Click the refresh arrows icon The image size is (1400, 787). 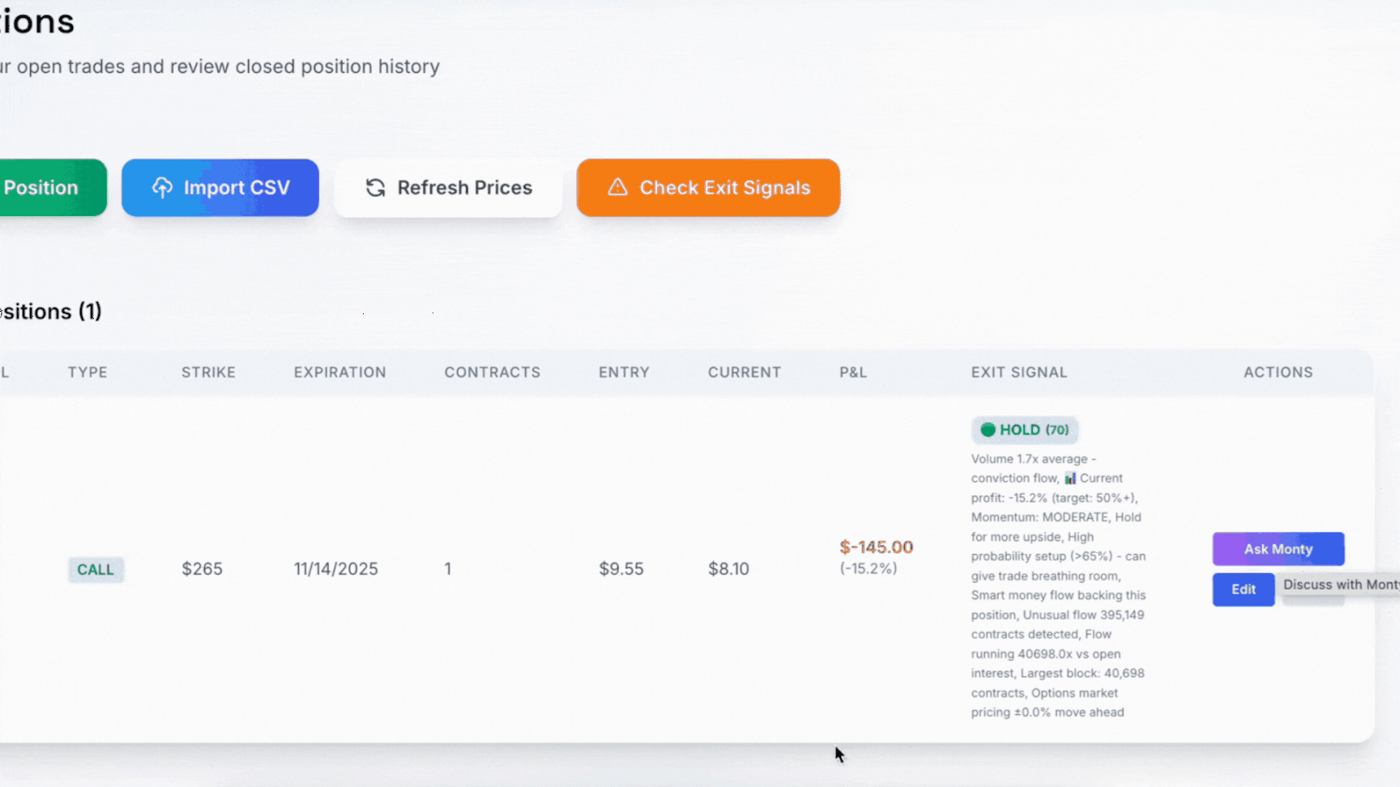375,188
